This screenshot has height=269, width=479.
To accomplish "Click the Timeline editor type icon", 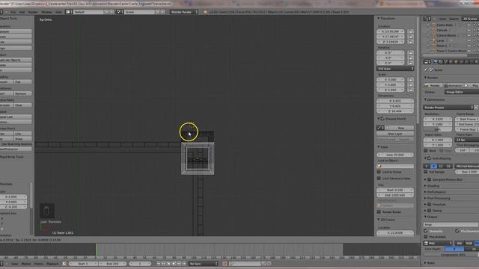I will tap(1, 264).
